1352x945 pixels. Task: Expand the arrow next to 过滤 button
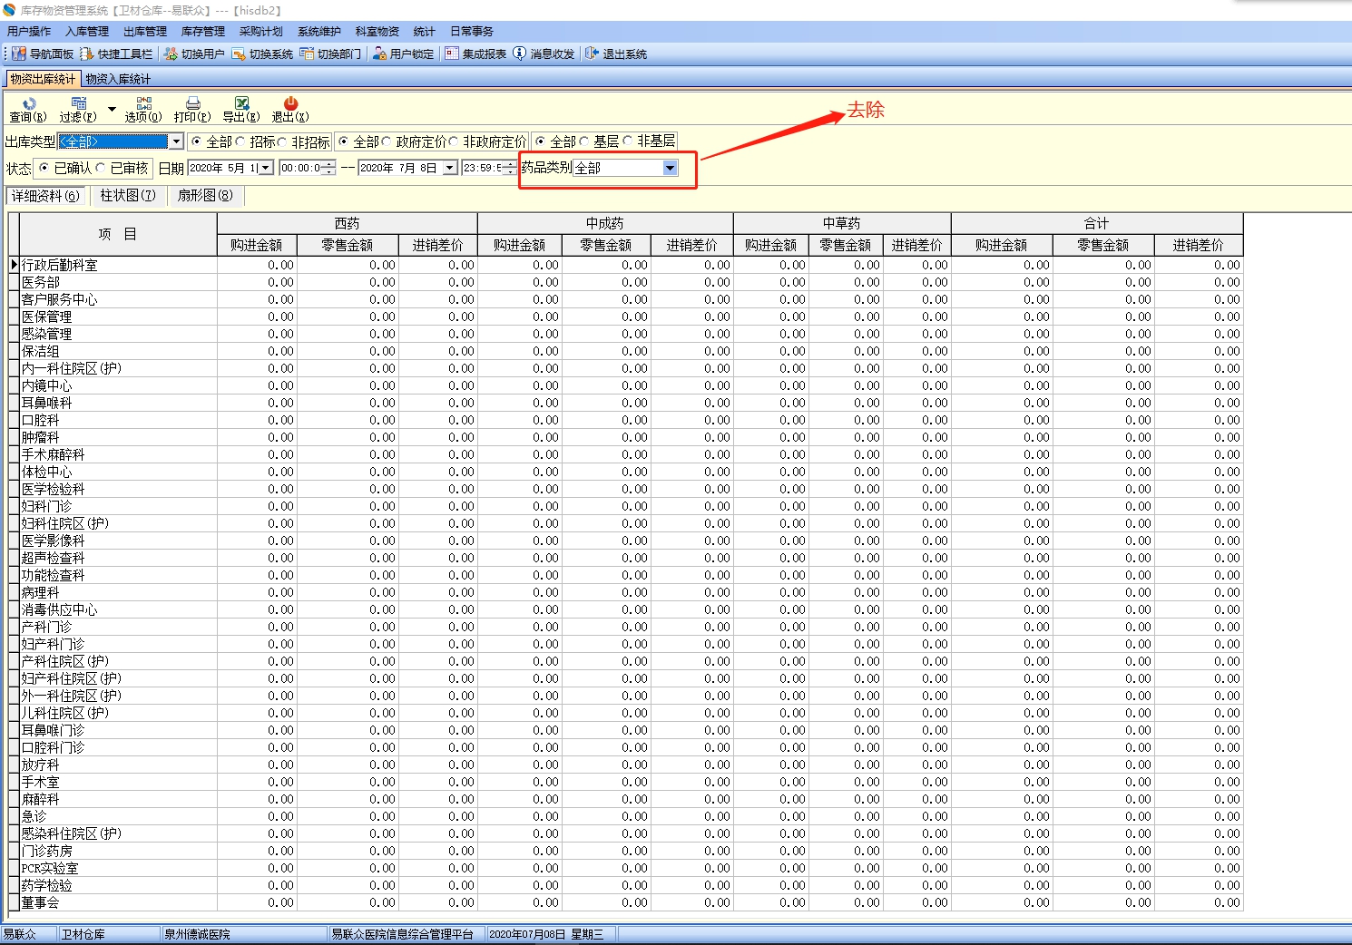(x=112, y=110)
